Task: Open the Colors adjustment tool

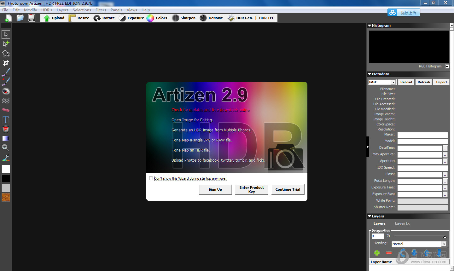Action: pos(157,18)
